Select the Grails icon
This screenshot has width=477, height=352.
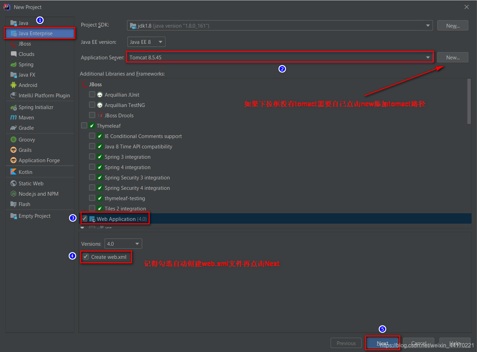(13, 150)
